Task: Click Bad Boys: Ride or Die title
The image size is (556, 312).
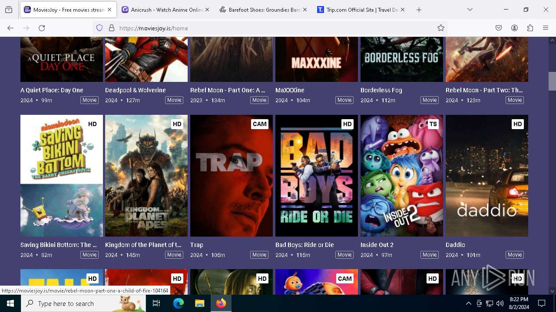Action: coord(304,245)
